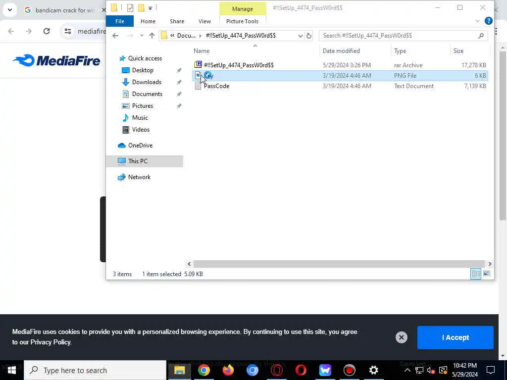Select the bandicam crack browser tab
The height and width of the screenshot is (380, 507).
pos(65,10)
